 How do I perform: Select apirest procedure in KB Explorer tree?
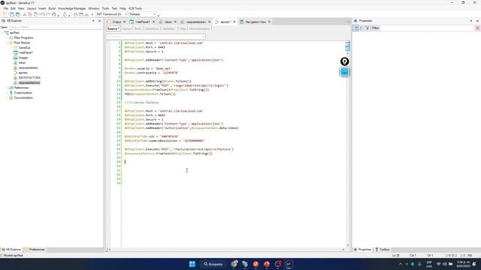[23, 73]
